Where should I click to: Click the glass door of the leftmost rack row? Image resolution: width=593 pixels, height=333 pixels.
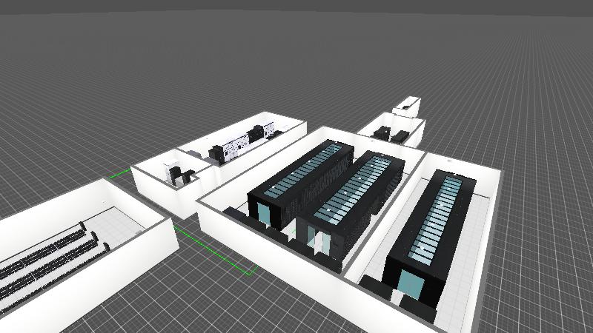click(265, 214)
